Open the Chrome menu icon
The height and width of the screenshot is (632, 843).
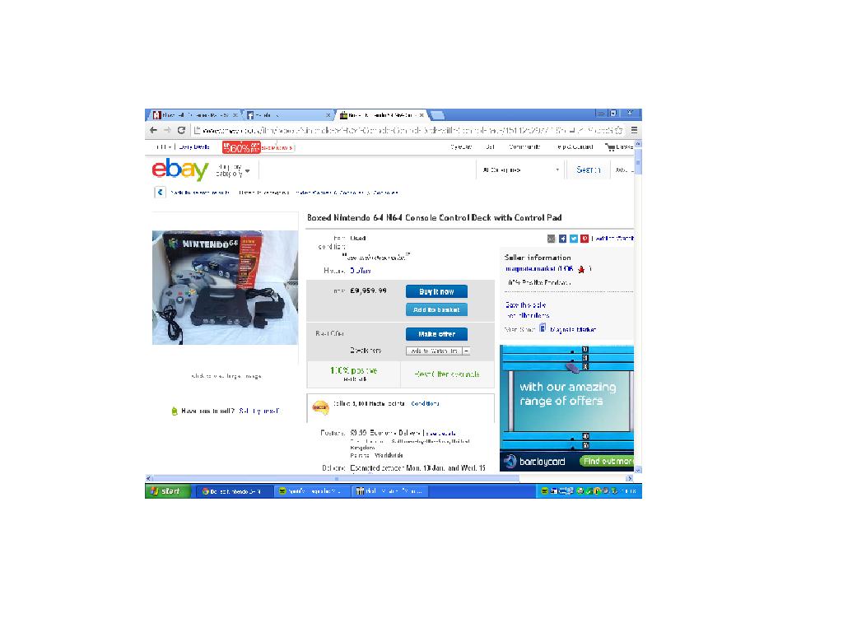point(635,130)
